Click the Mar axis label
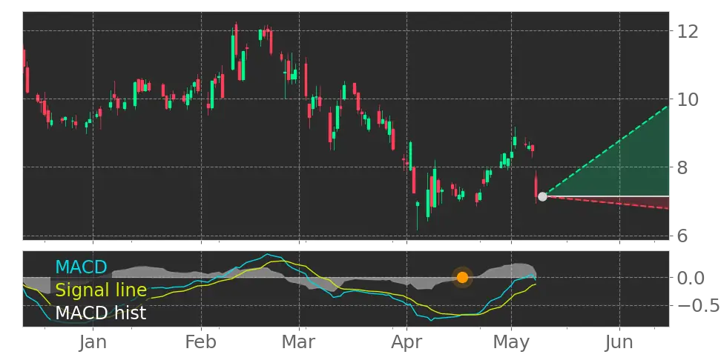721x360 pixels. click(299, 342)
